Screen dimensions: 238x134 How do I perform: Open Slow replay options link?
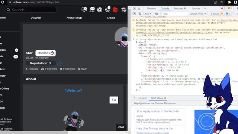[158, 113]
